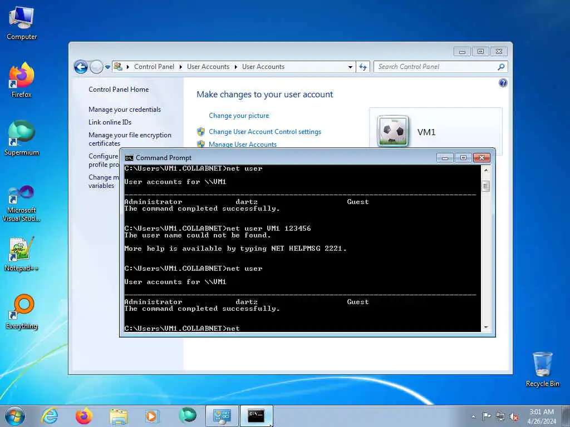Click the Control Panel forward arrow button
This screenshot has width=570, height=427.
96,67
